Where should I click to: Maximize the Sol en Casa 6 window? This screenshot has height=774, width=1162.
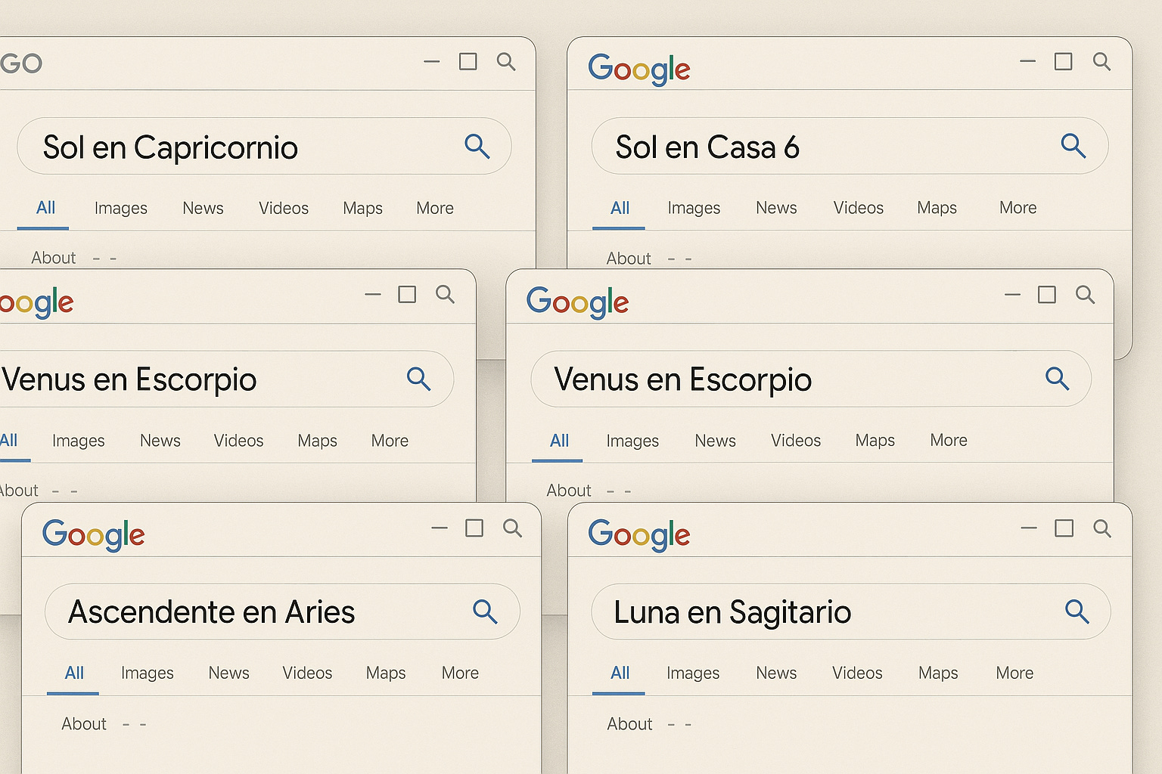coord(1063,61)
